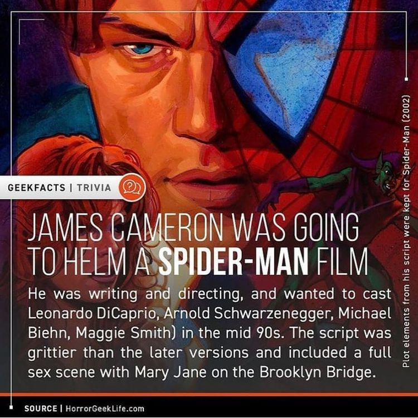
Task: Click the white corner bracket at the top left
Action: tap(31, 31)
